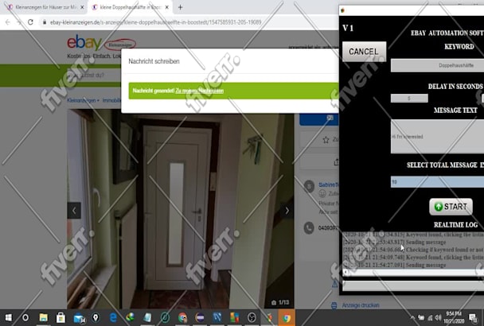Click the share icon on the listing
Screen dimensions: 484x326
pos(336,161)
